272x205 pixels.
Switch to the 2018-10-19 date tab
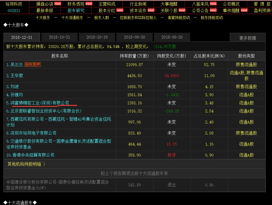tap(97, 37)
